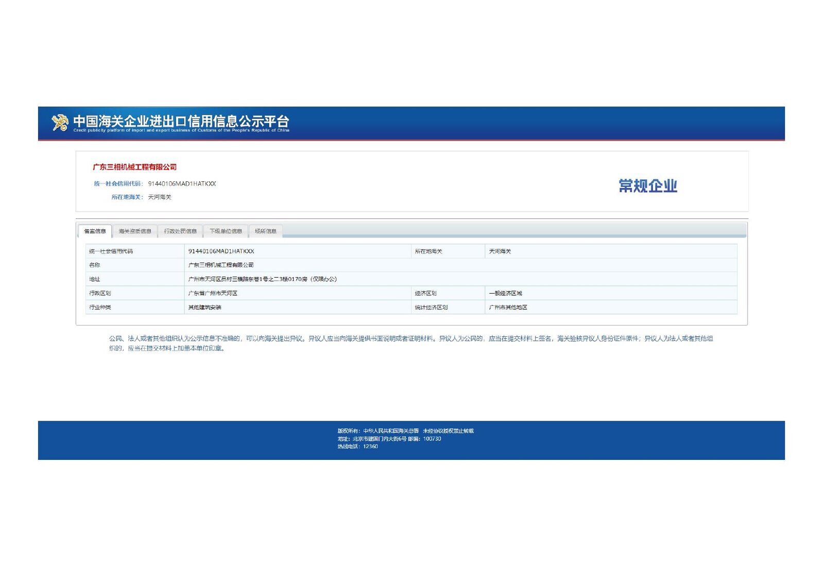Click 广东省广州市天河区 in 行政区划 row
This screenshot has width=824, height=583.
[x=213, y=293]
